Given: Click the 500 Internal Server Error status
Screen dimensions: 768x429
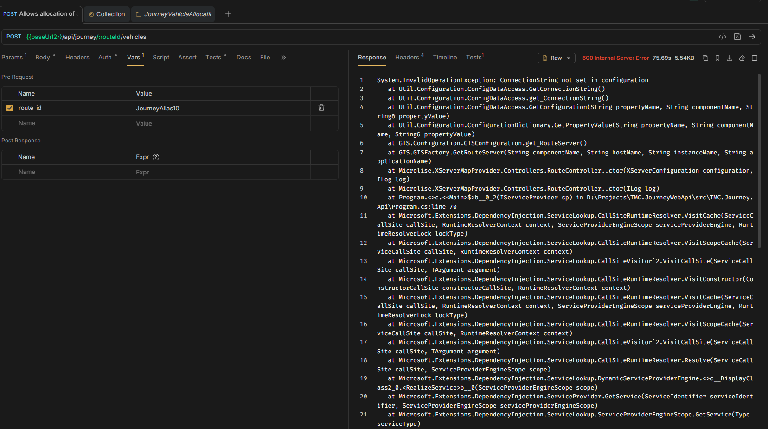Looking at the screenshot, I should click(x=615, y=58).
